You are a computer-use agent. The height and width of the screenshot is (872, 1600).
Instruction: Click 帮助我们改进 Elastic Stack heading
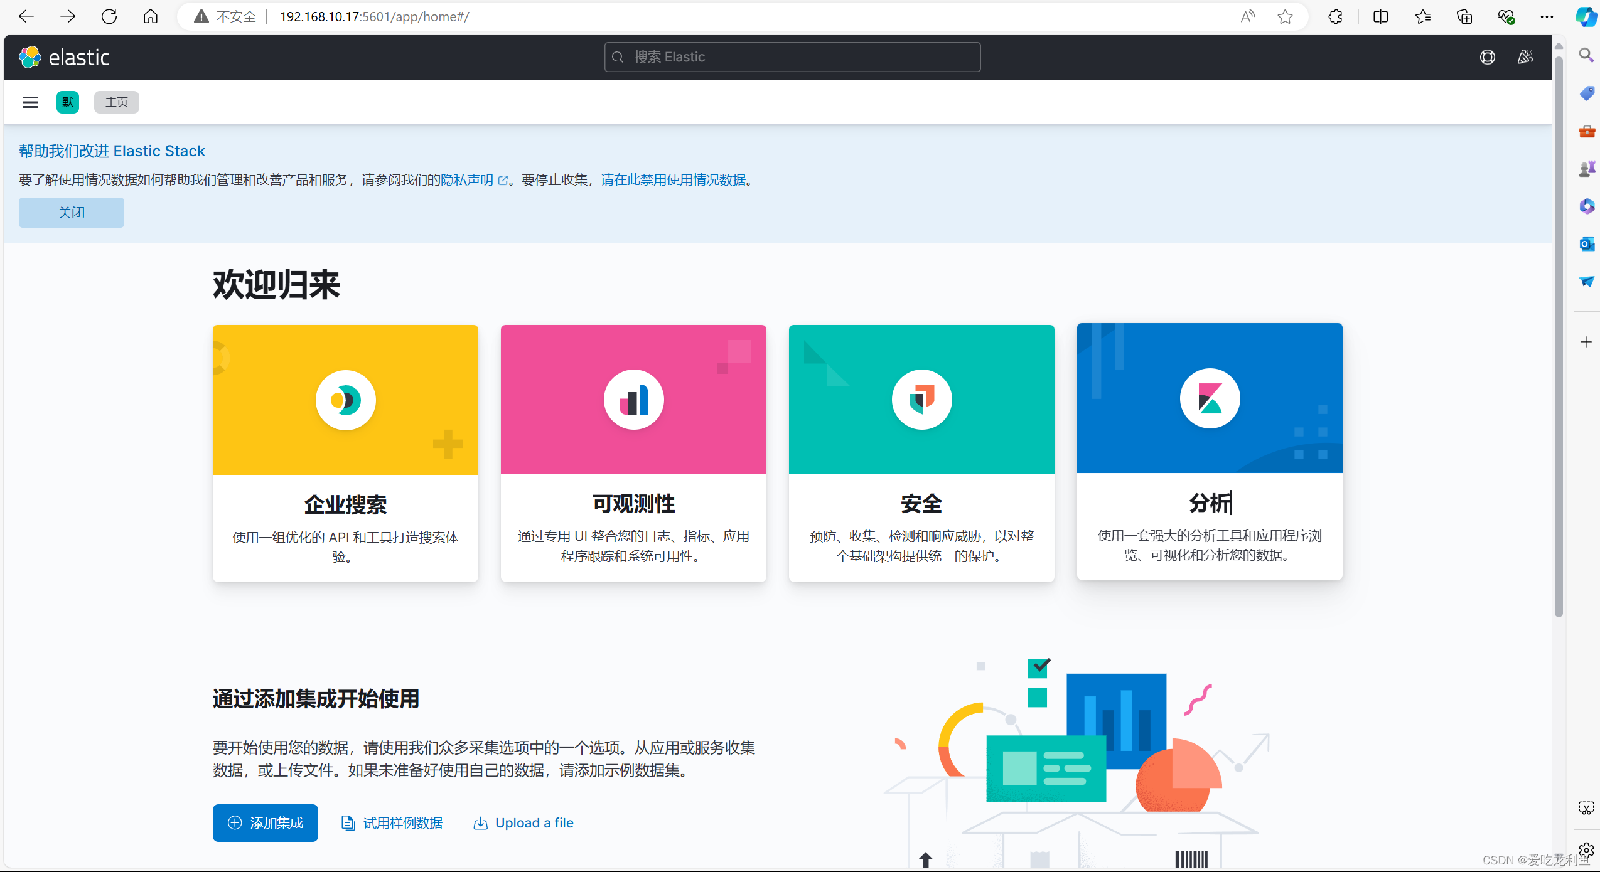point(112,151)
